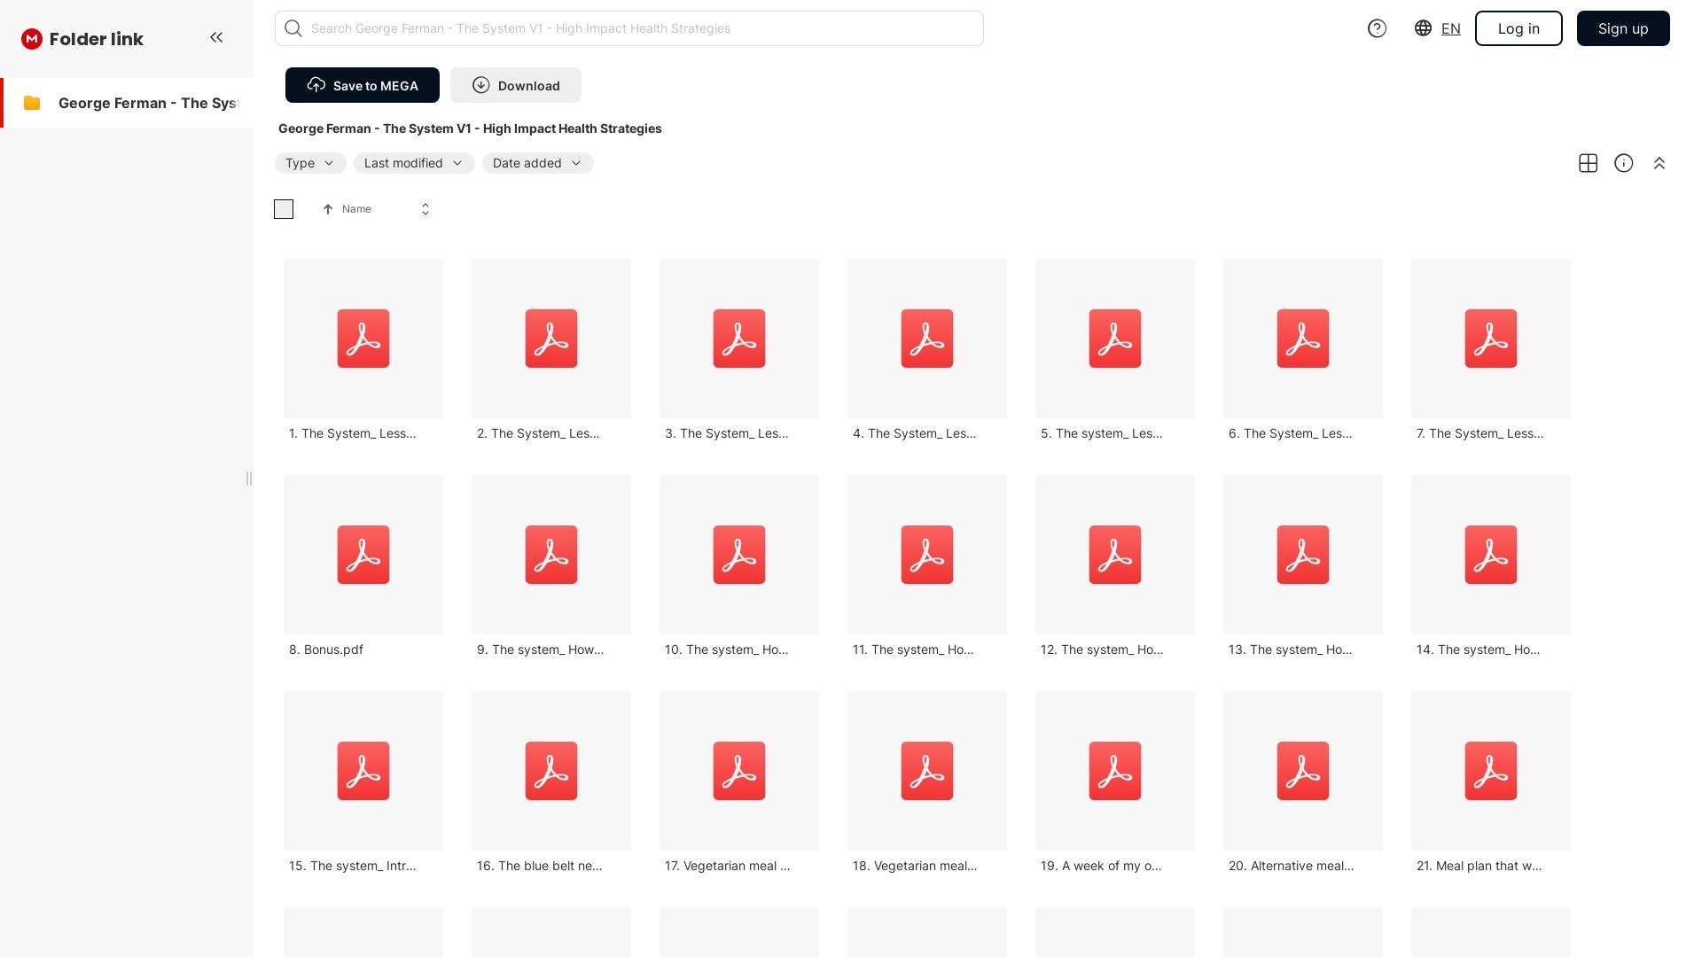Click the Download button
The width and height of the screenshot is (1702, 957).
click(x=515, y=85)
